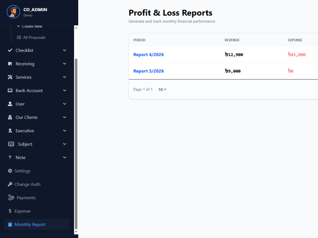Open the rows-per-page 10 dropdown
Image resolution: width=318 pixels, height=238 pixels.
[162, 89]
